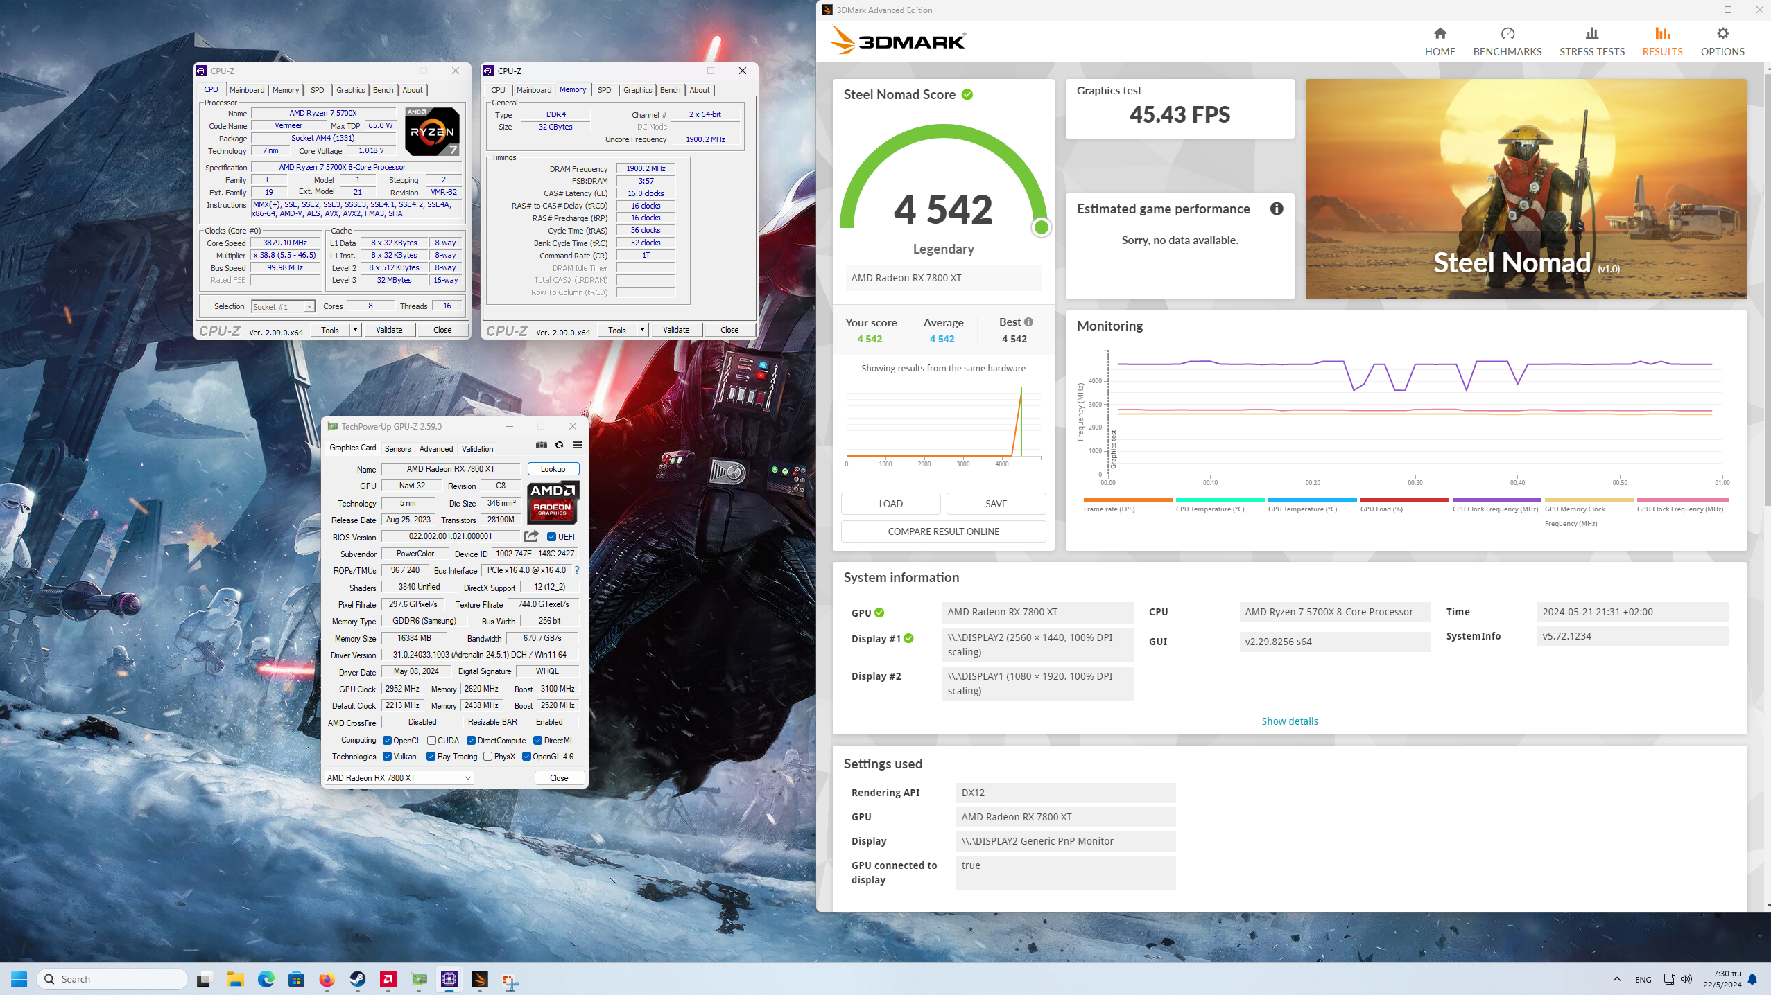1771x995 pixels.
Task: Toggle the GPU Load (%) red legend swatch
Action: coord(1404,500)
